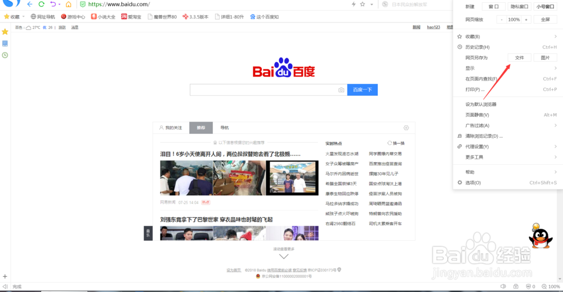Click the down chevron to load more
The height and width of the screenshot is (292, 563).
(x=284, y=257)
